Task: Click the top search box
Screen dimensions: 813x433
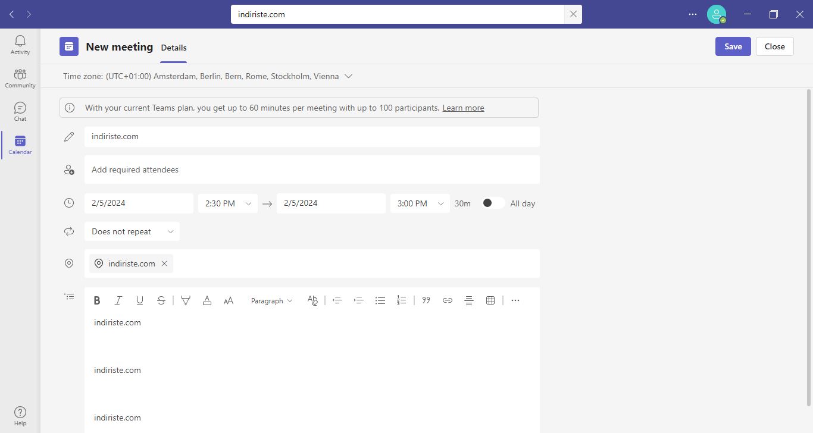Action: (x=398, y=14)
